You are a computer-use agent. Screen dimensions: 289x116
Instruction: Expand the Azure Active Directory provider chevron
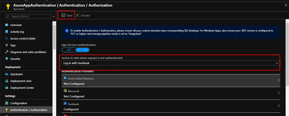point(279,80)
